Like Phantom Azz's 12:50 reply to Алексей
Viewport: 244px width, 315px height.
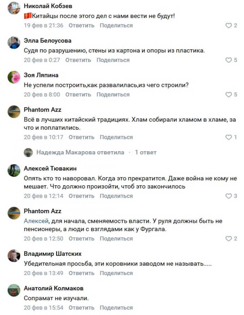pyautogui.click(x=228, y=239)
